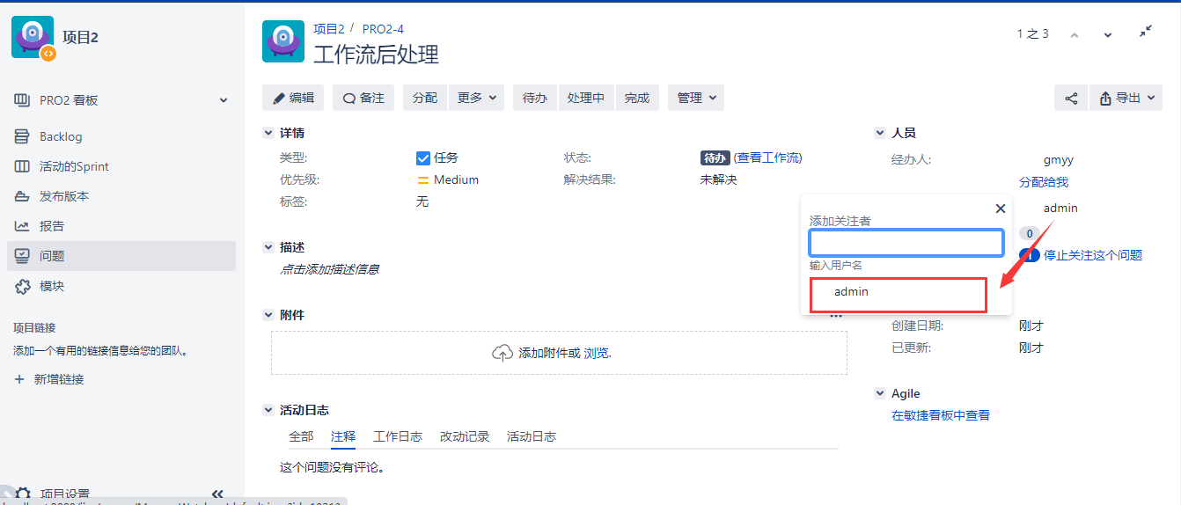
Task: Close the 添加关注者 popup
Action: click(x=1000, y=209)
